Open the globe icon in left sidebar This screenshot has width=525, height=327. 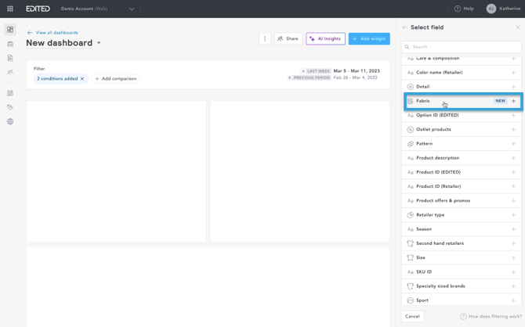click(x=10, y=122)
